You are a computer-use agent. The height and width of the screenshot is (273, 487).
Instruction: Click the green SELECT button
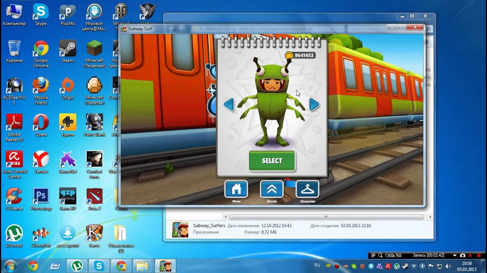coord(272,161)
